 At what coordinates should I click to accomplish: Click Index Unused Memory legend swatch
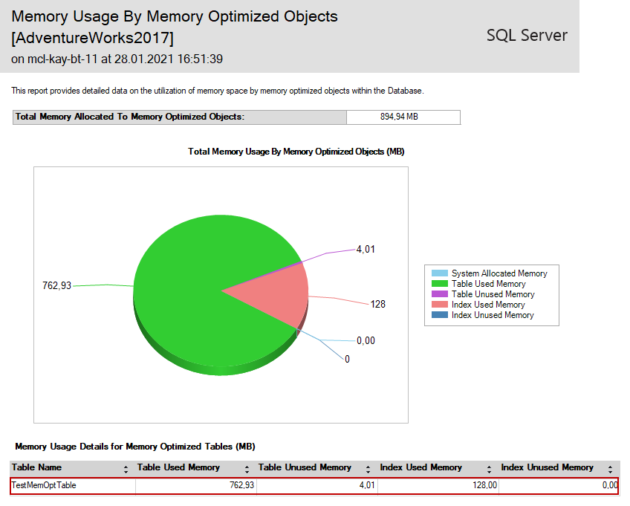click(x=440, y=315)
